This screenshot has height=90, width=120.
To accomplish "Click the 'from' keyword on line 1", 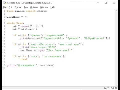I will pos(10,11).
